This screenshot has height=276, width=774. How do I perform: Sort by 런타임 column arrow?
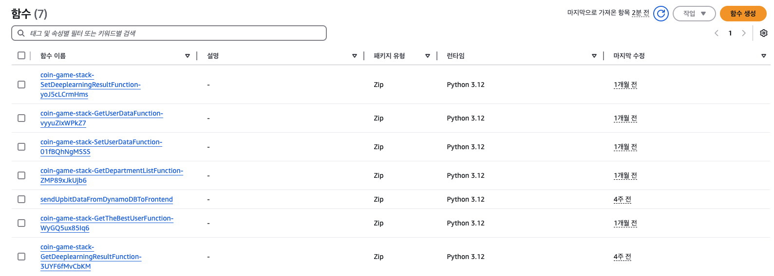[594, 56]
